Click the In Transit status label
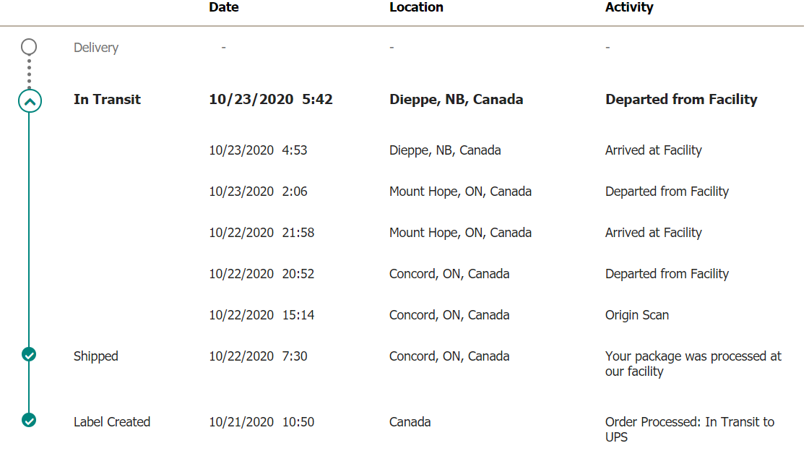The image size is (809, 464). [107, 100]
